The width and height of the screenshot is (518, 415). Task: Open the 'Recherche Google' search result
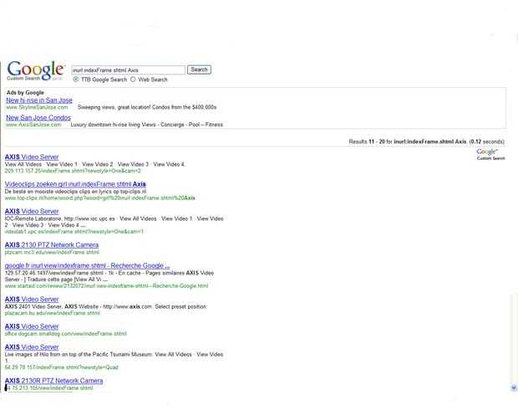[x=87, y=265]
